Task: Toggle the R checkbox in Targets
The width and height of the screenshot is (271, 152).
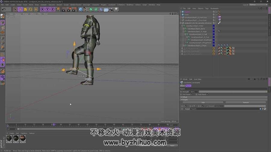Action: pos(203,106)
